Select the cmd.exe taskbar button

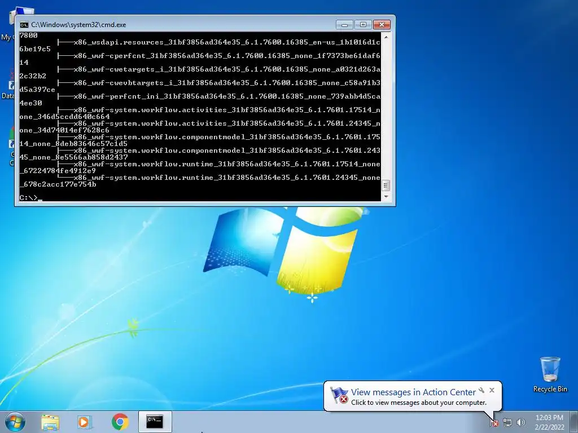click(155, 422)
